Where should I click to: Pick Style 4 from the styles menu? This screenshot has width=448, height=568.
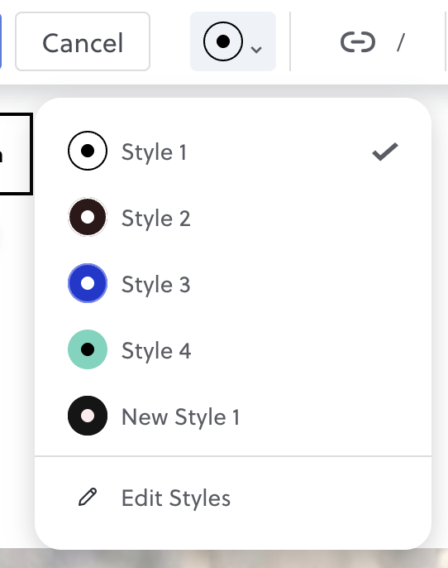[233, 350]
